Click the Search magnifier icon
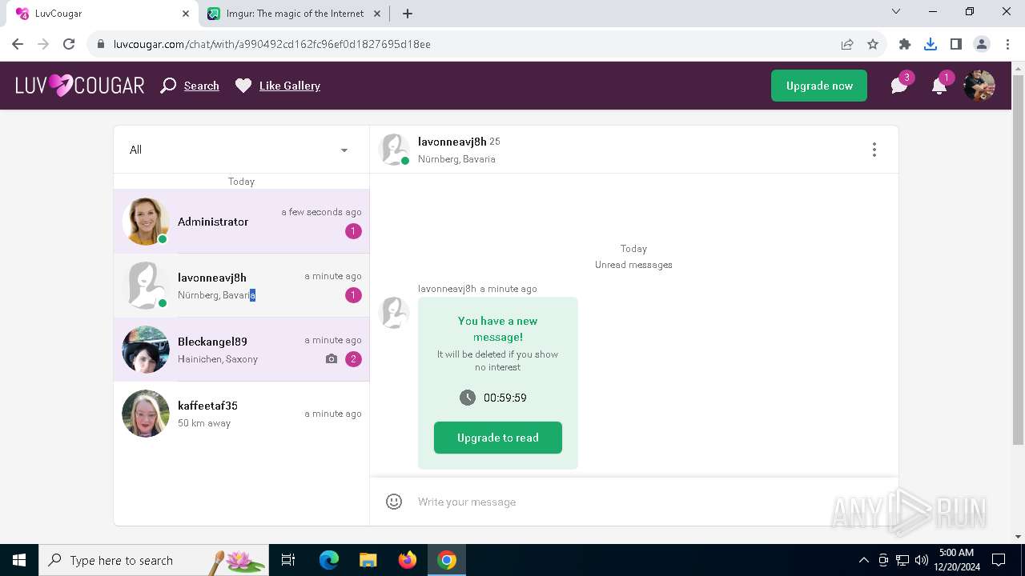The image size is (1025, 576). point(168,86)
